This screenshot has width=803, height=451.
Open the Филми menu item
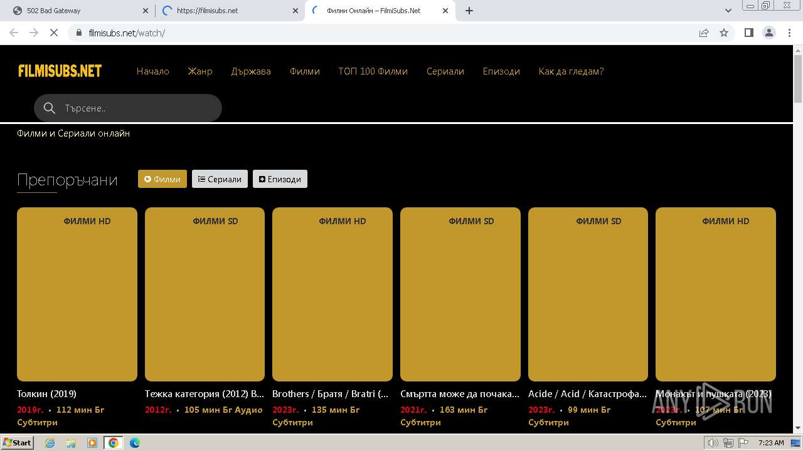[x=305, y=71]
